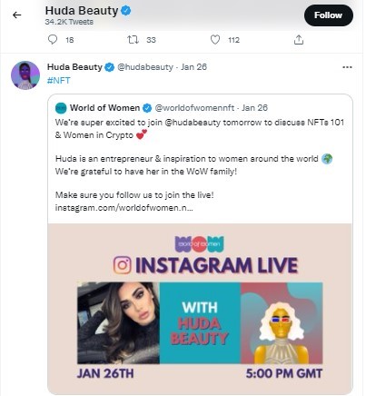This screenshot has width=366, height=396.
Task: Go back with the left arrow icon
Action: click(17, 15)
